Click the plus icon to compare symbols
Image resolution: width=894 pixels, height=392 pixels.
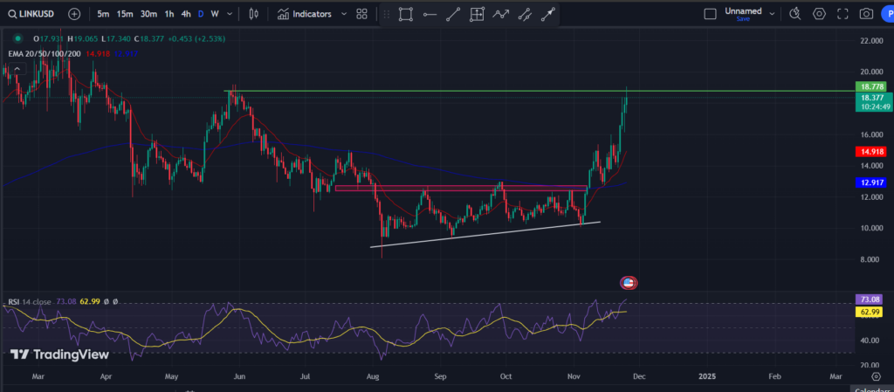point(74,14)
